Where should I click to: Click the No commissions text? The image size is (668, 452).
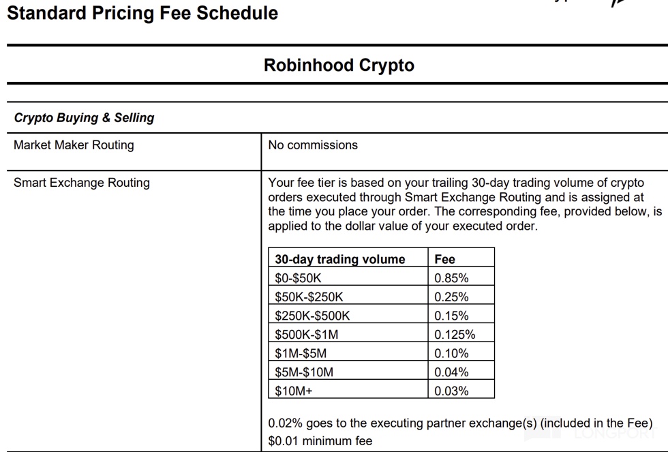point(313,145)
